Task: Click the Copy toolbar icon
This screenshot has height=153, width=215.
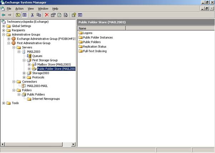Action: pos(39,15)
